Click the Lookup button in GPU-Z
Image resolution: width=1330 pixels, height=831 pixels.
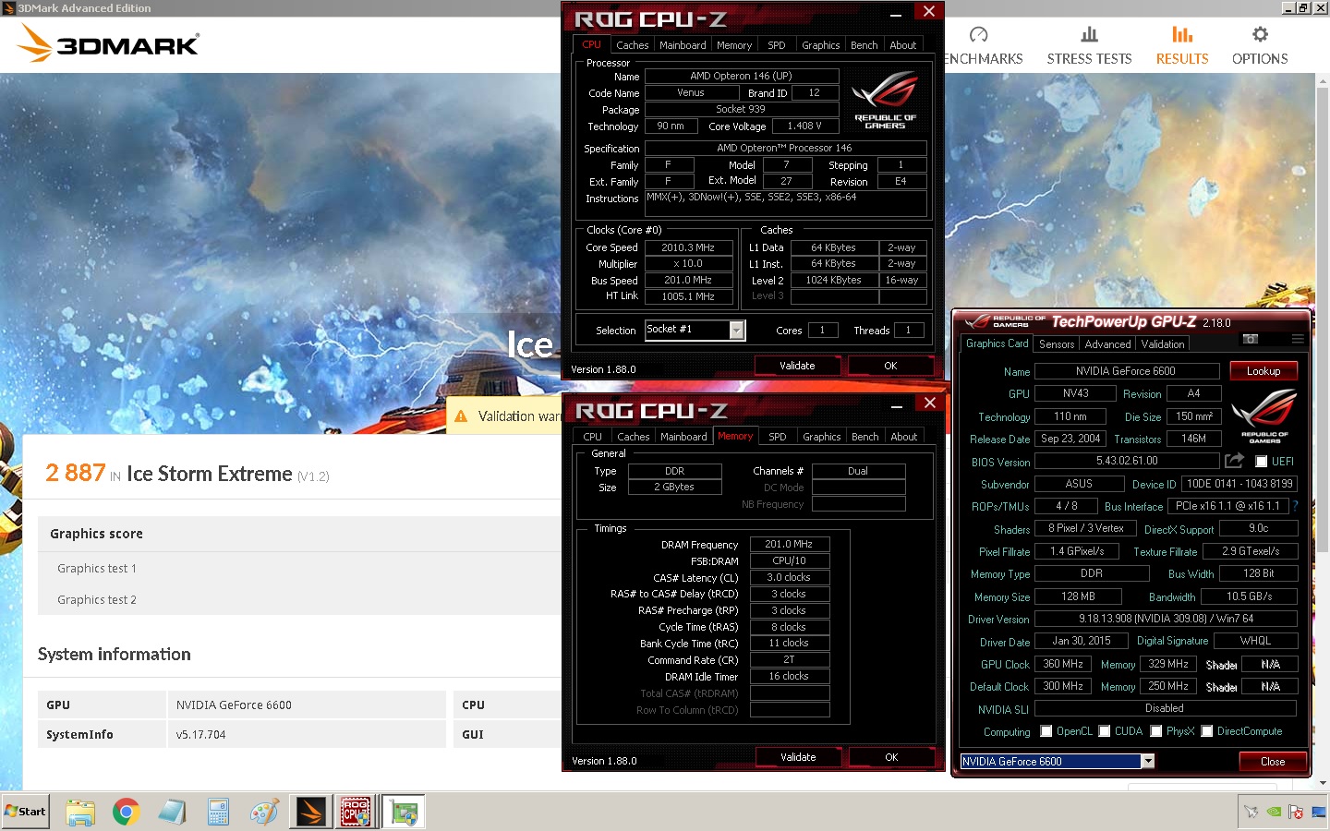[1263, 371]
